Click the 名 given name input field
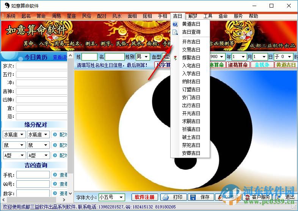The height and width of the screenshot is (211, 298). (x=114, y=57)
